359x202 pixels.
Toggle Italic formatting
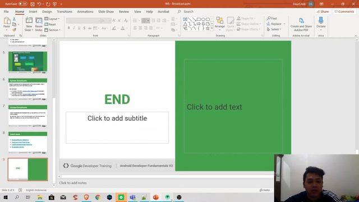tap(74, 28)
